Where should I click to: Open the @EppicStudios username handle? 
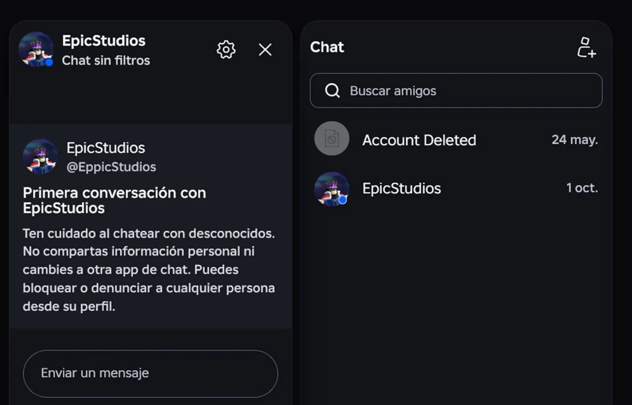pos(111,167)
